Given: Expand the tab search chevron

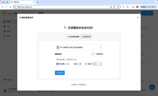Looking at the screenshot, I should coord(156,2).
